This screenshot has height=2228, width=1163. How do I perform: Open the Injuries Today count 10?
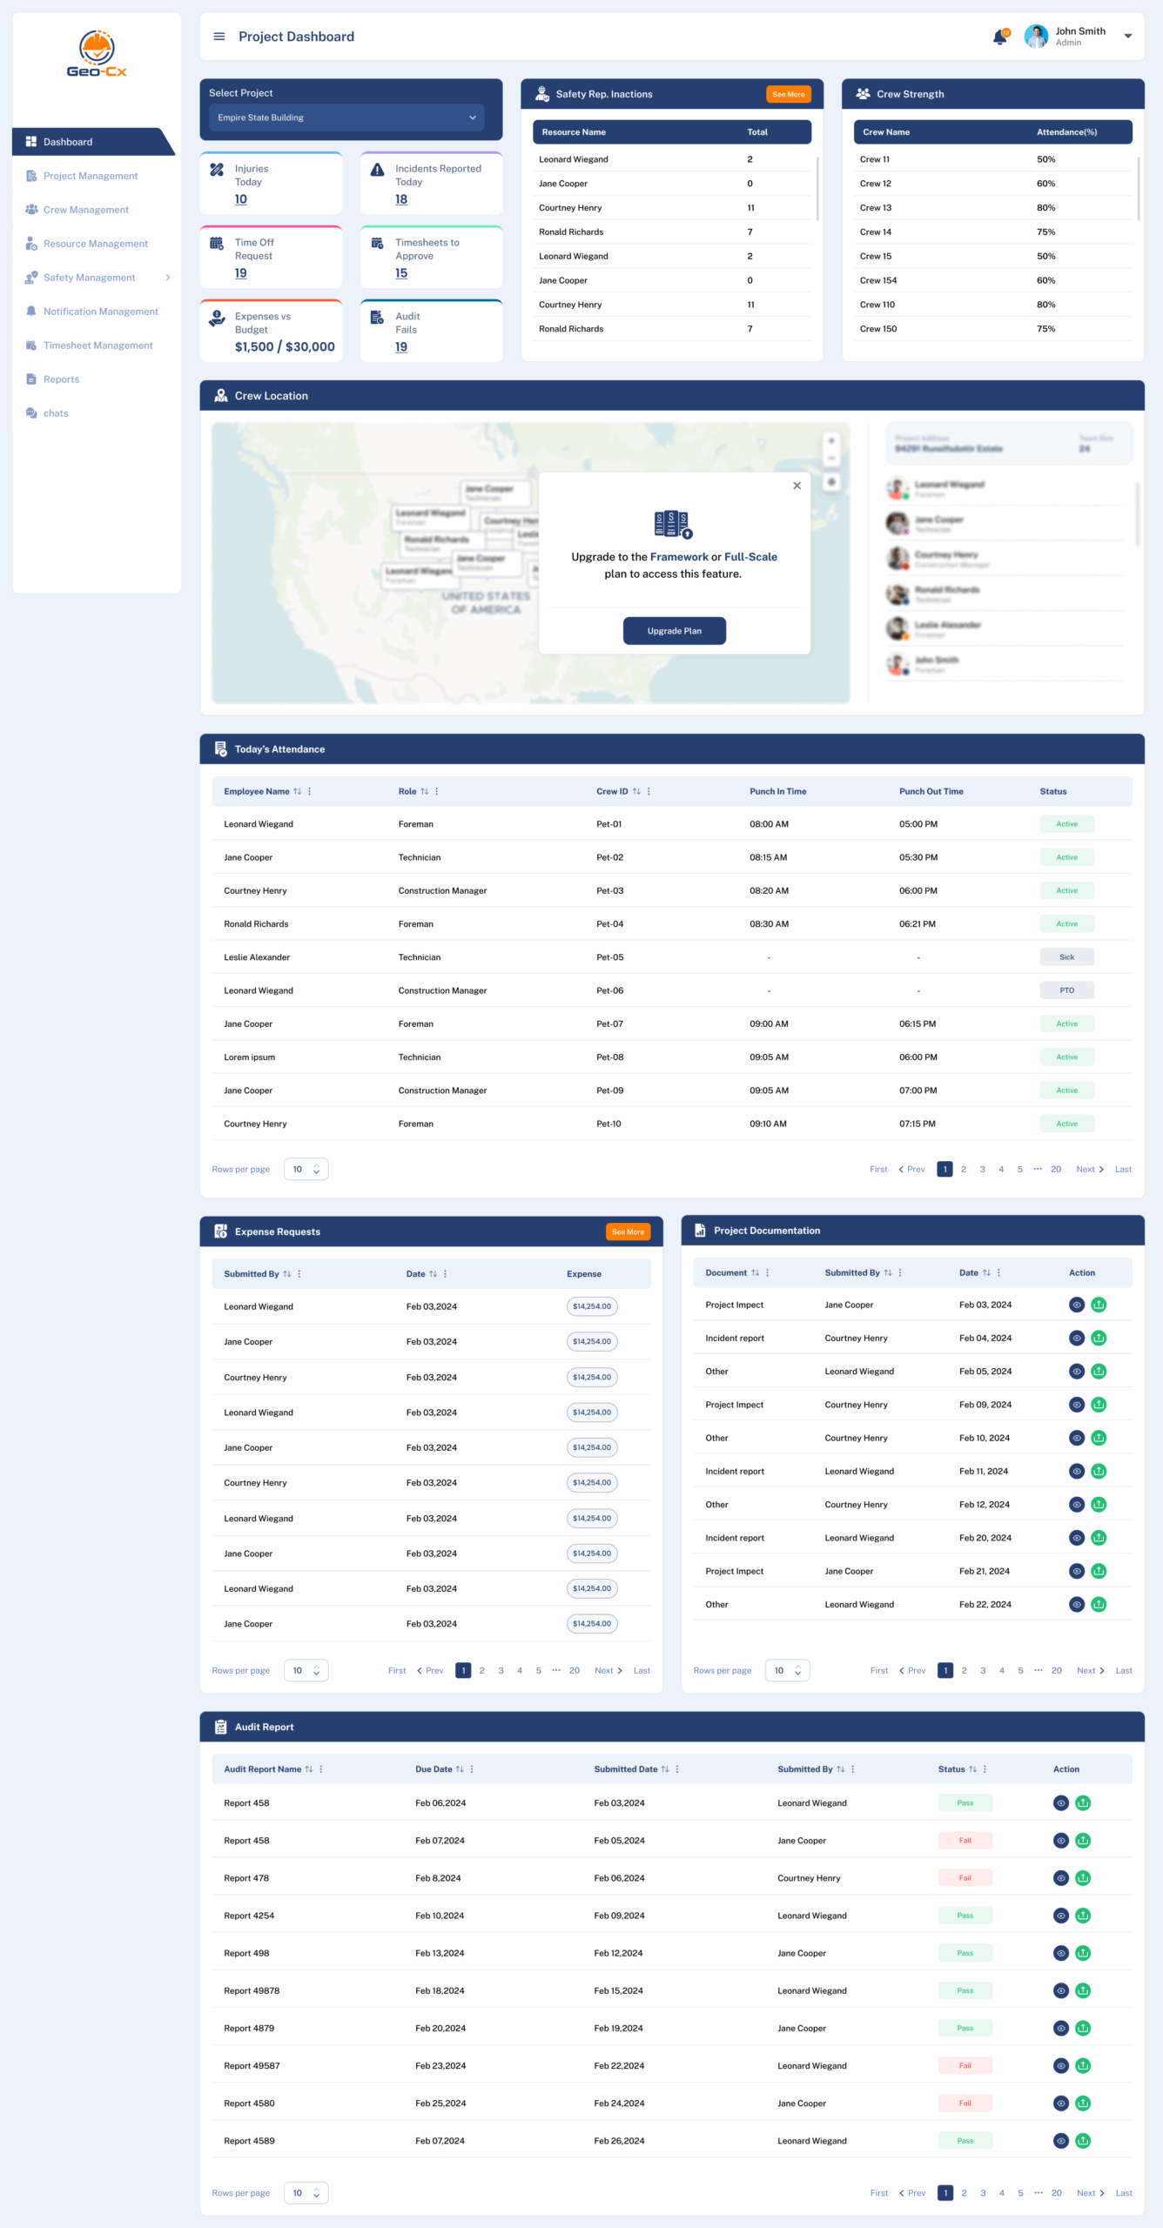(241, 199)
